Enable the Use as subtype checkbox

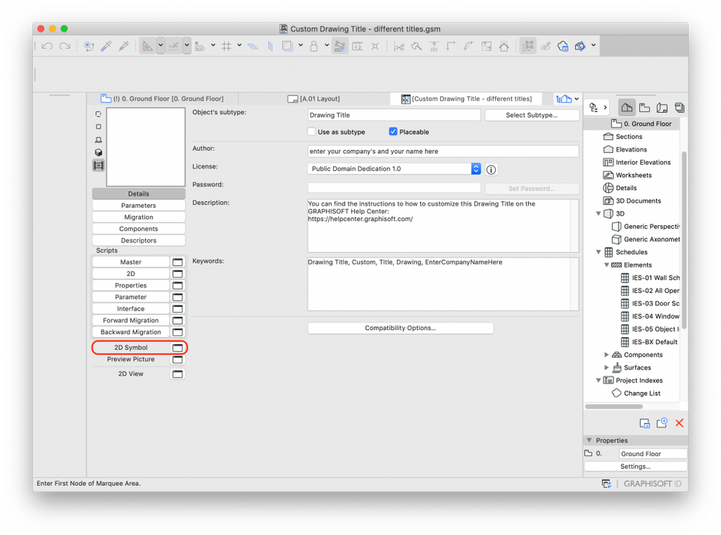pos(312,132)
